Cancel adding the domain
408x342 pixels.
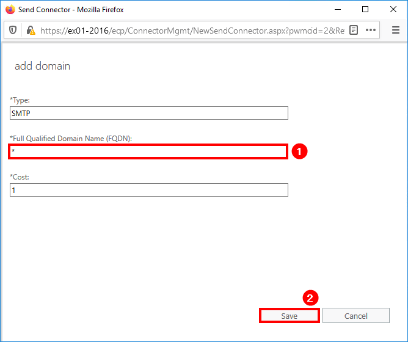click(356, 316)
